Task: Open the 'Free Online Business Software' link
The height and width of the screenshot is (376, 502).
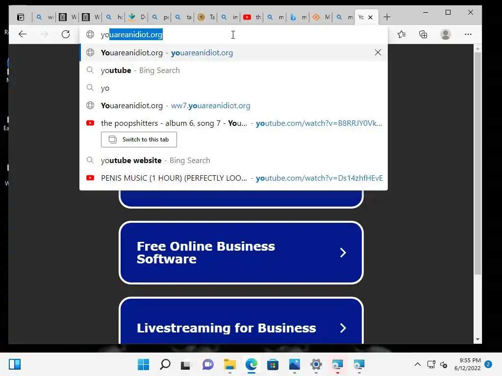Action: coord(241,253)
